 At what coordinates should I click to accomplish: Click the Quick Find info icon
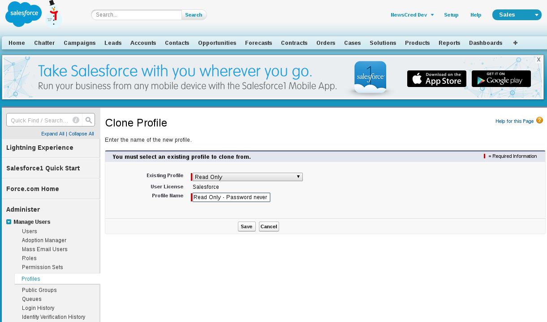pos(76,120)
